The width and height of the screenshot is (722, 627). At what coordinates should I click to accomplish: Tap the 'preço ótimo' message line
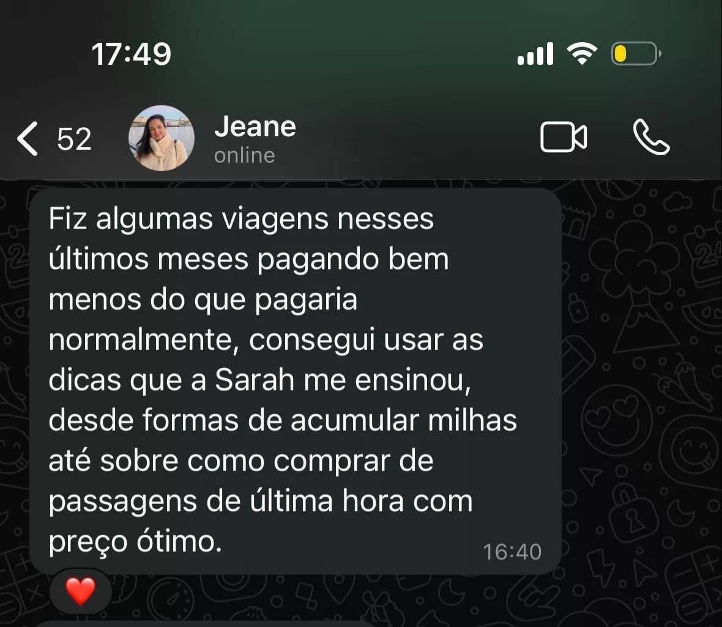pos(135,542)
